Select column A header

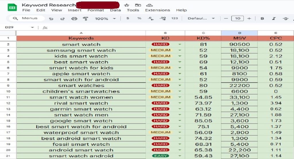[81, 33]
